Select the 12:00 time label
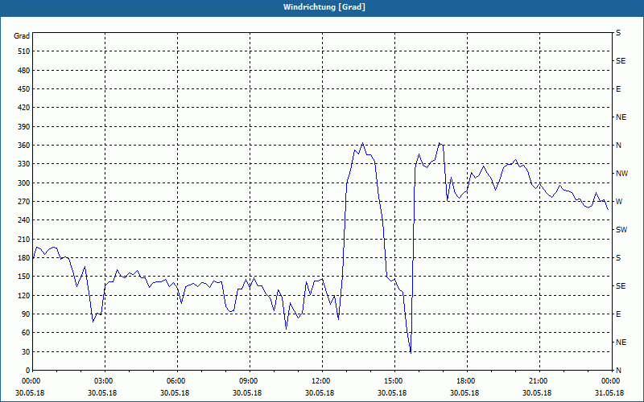This screenshot has height=402, width=644. (x=321, y=381)
